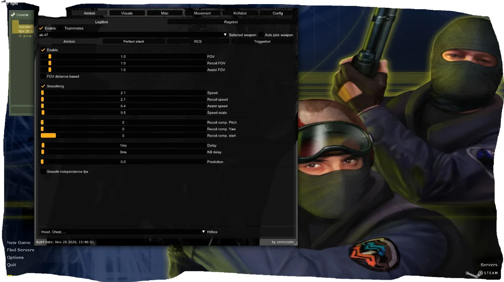Click the Delay slider
504x282 pixels.
123,146
